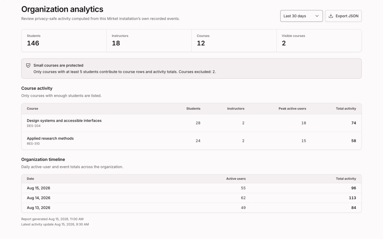The image size is (383, 239).
Task: Click the Latest activity update timestamp
Action: [x=55, y=224]
